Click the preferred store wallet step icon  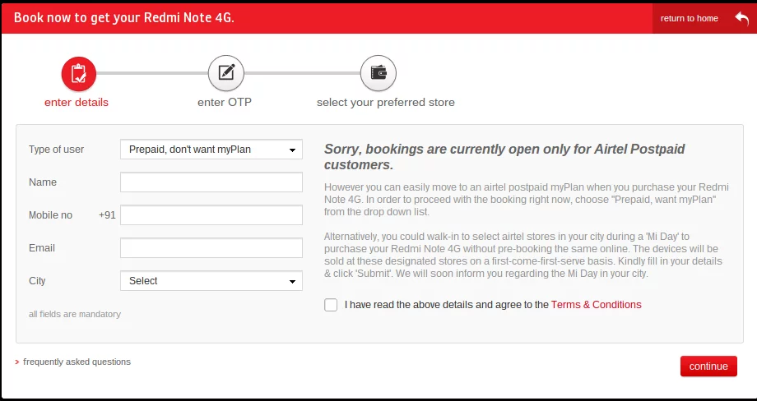(378, 73)
